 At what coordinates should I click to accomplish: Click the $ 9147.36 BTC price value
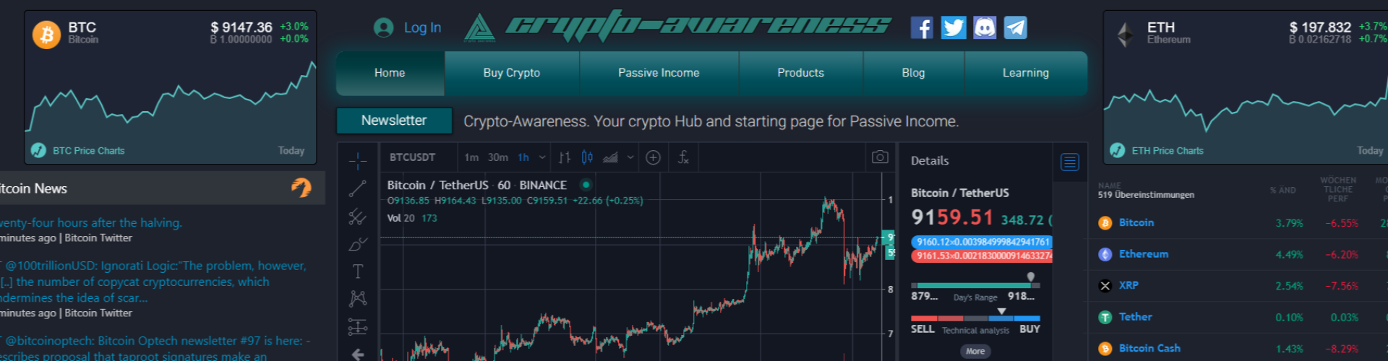(x=241, y=27)
